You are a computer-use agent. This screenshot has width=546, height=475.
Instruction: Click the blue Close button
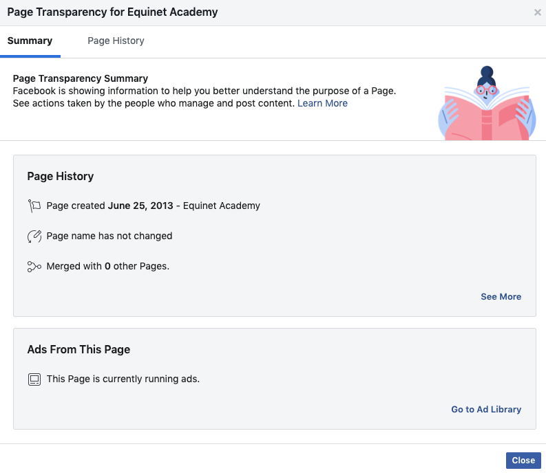point(523,461)
